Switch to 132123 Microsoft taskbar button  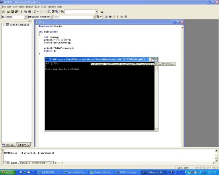coord(128,173)
